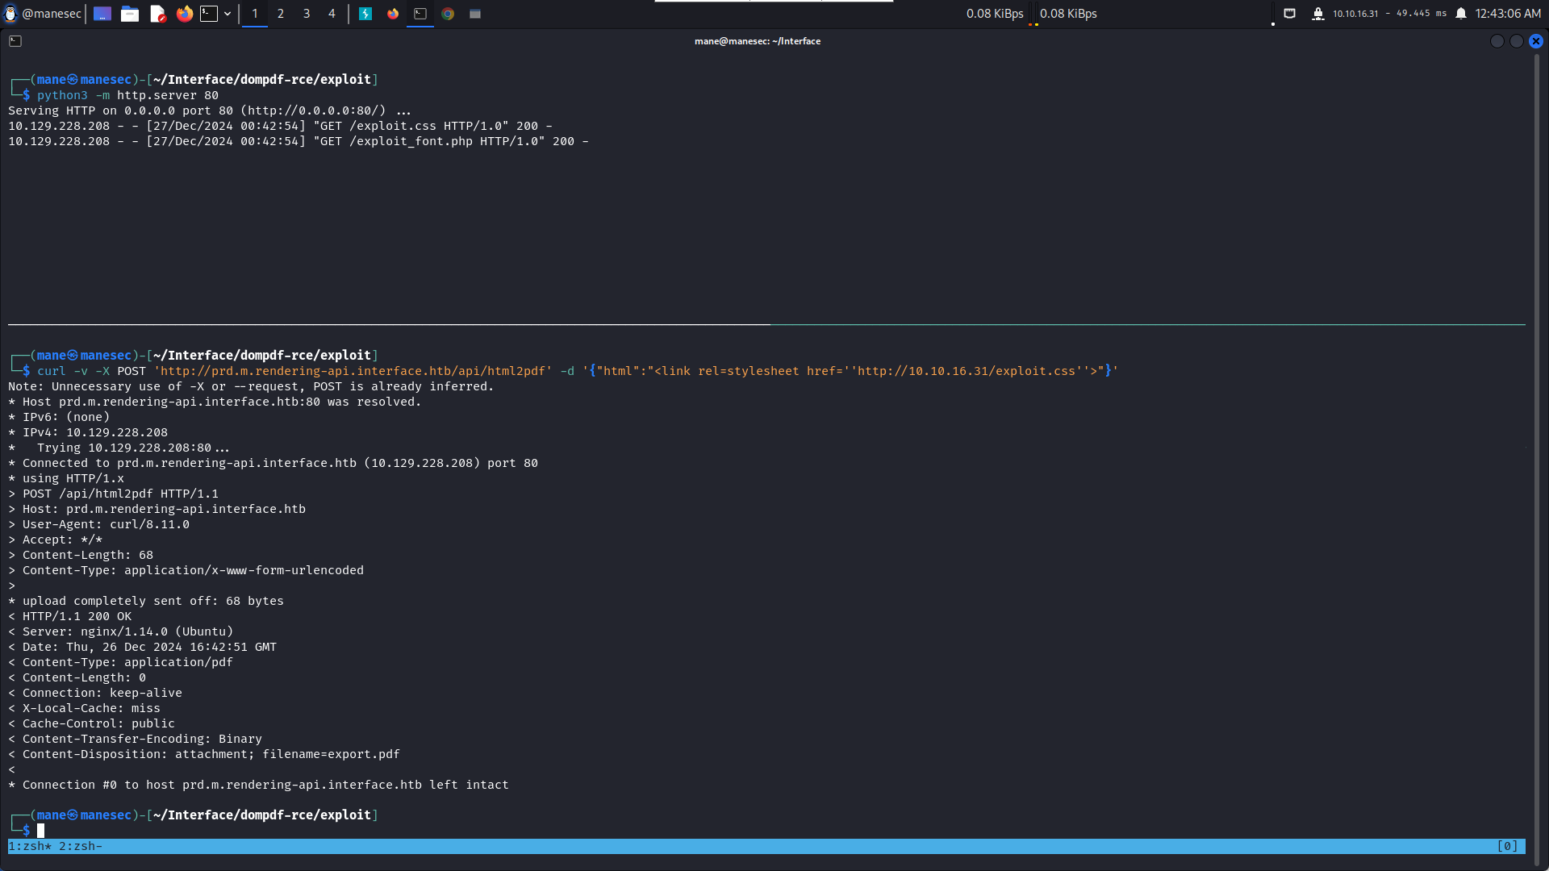This screenshot has height=871, width=1549.
Task: Click the VPN lock status icon
Action: (1318, 14)
